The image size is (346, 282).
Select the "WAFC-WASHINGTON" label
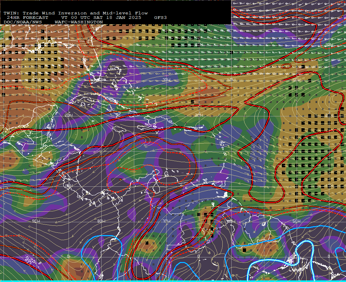point(79,22)
